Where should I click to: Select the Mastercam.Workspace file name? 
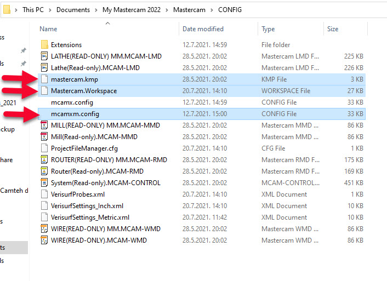(x=84, y=91)
